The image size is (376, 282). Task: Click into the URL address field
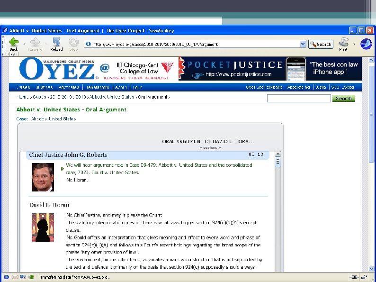tap(196, 44)
